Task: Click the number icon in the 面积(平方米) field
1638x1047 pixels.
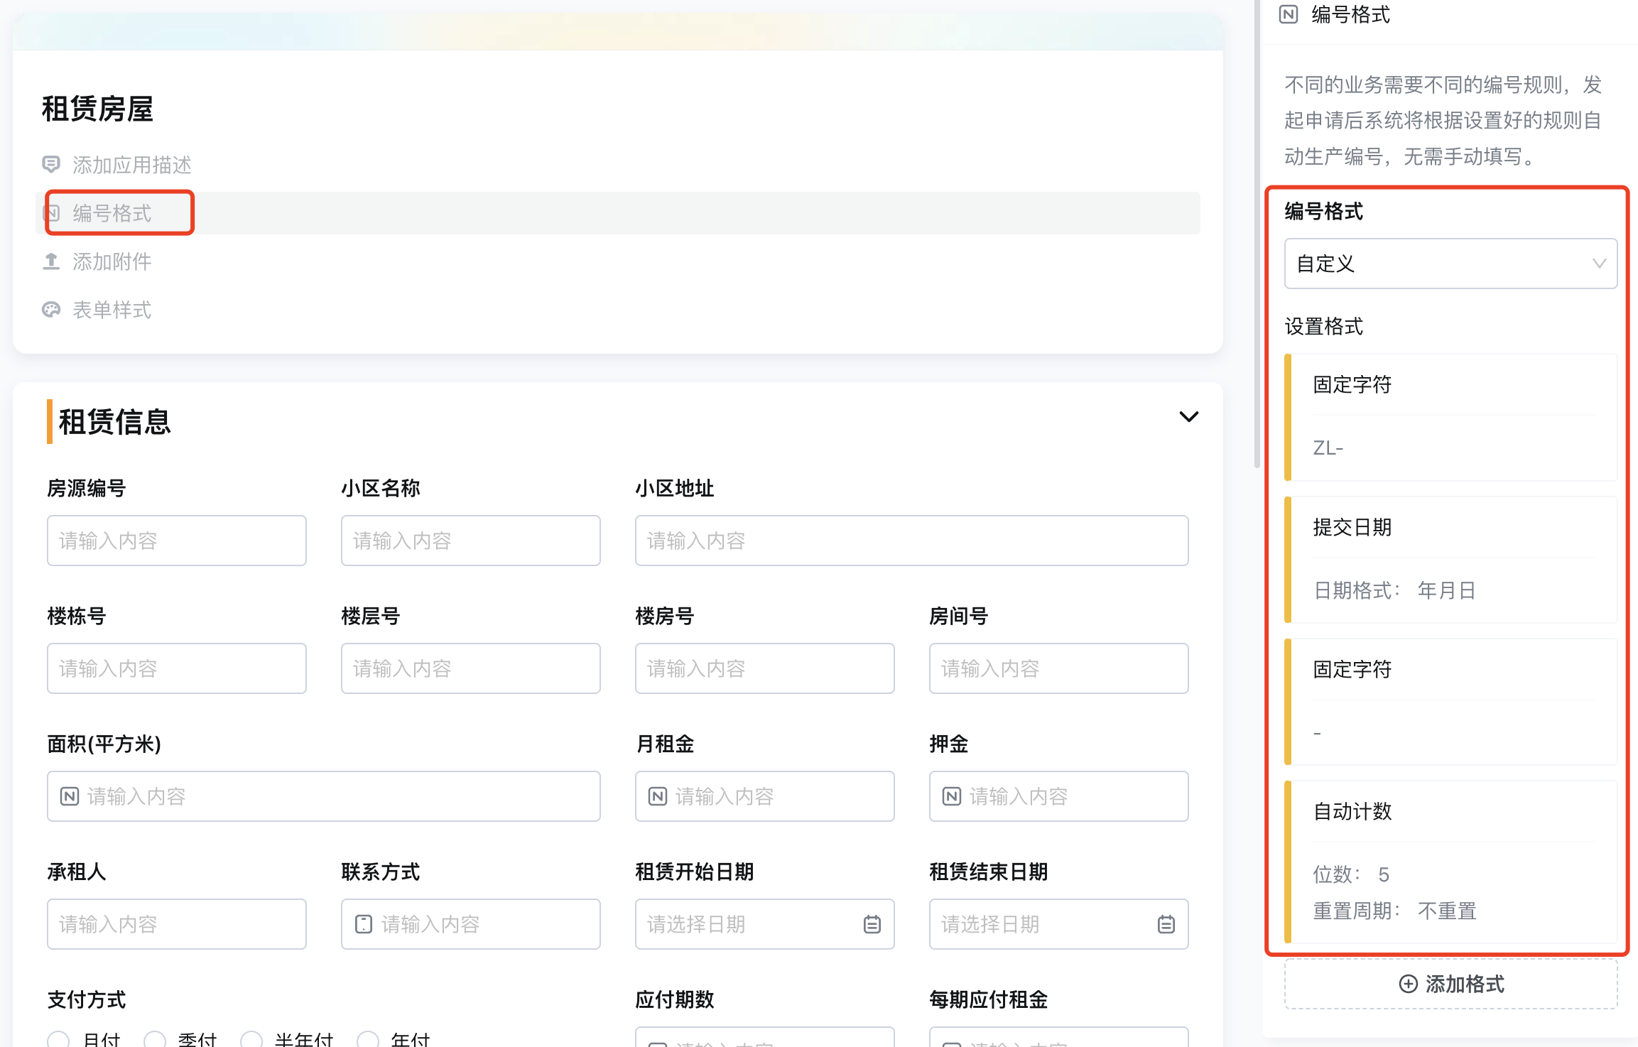Action: tap(70, 796)
